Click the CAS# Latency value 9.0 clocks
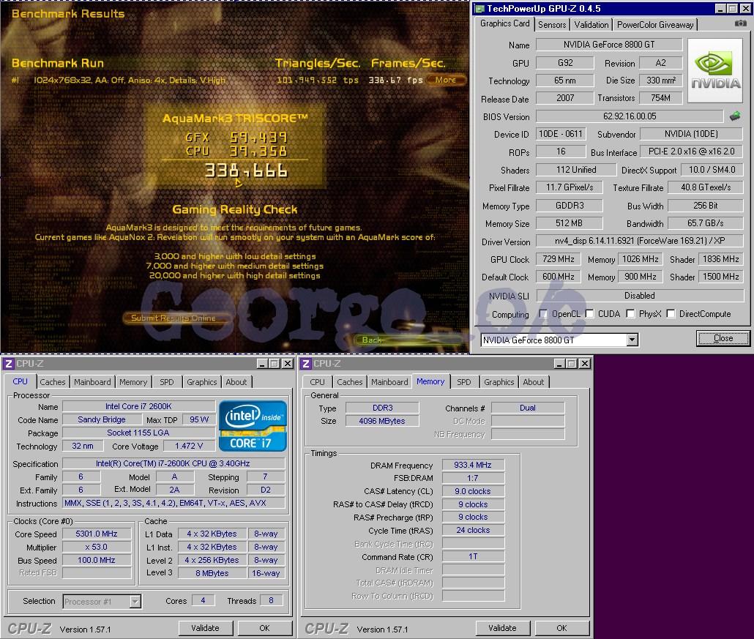 click(x=473, y=491)
